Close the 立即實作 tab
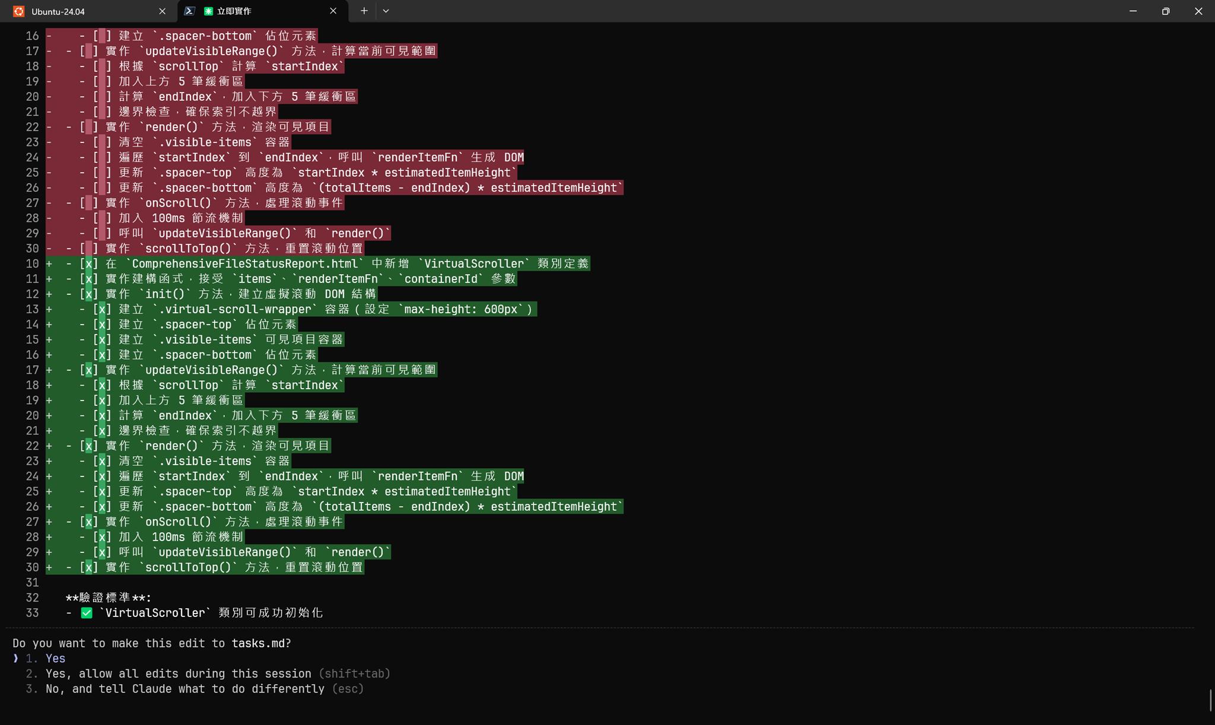Screen dimensions: 1215x725 click(x=333, y=11)
